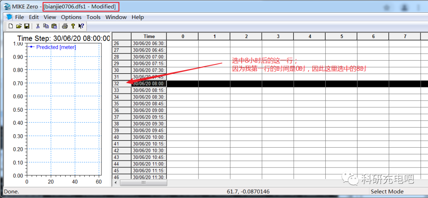Click time cell 30/06/20 07:00

point(149,57)
